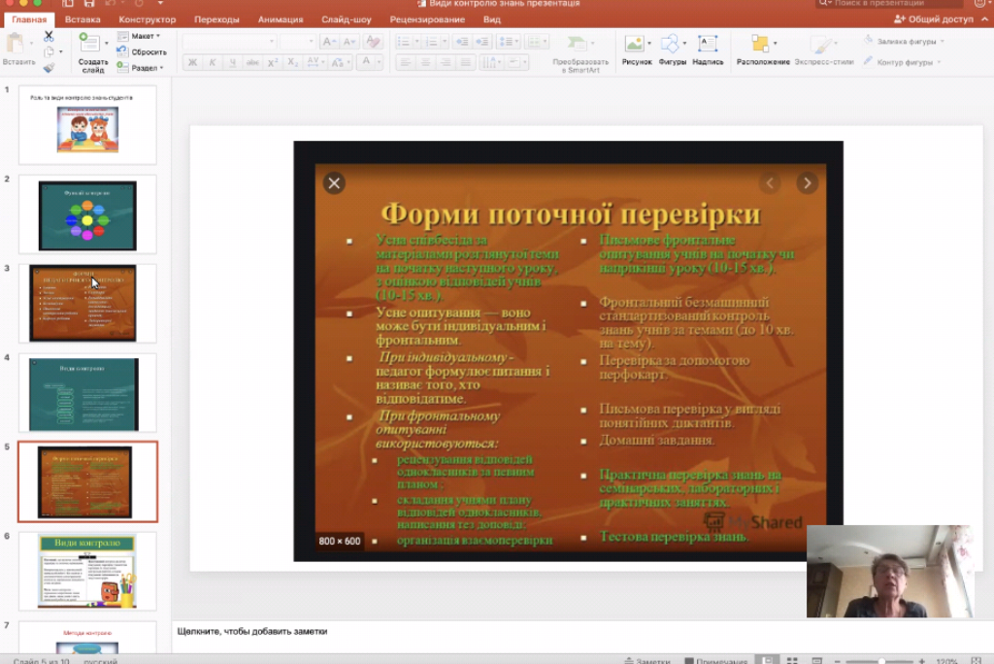Viewport: 994px width, 664px height.
Task: Expand the Создать слайд dropdown arrow
Action: [107, 43]
